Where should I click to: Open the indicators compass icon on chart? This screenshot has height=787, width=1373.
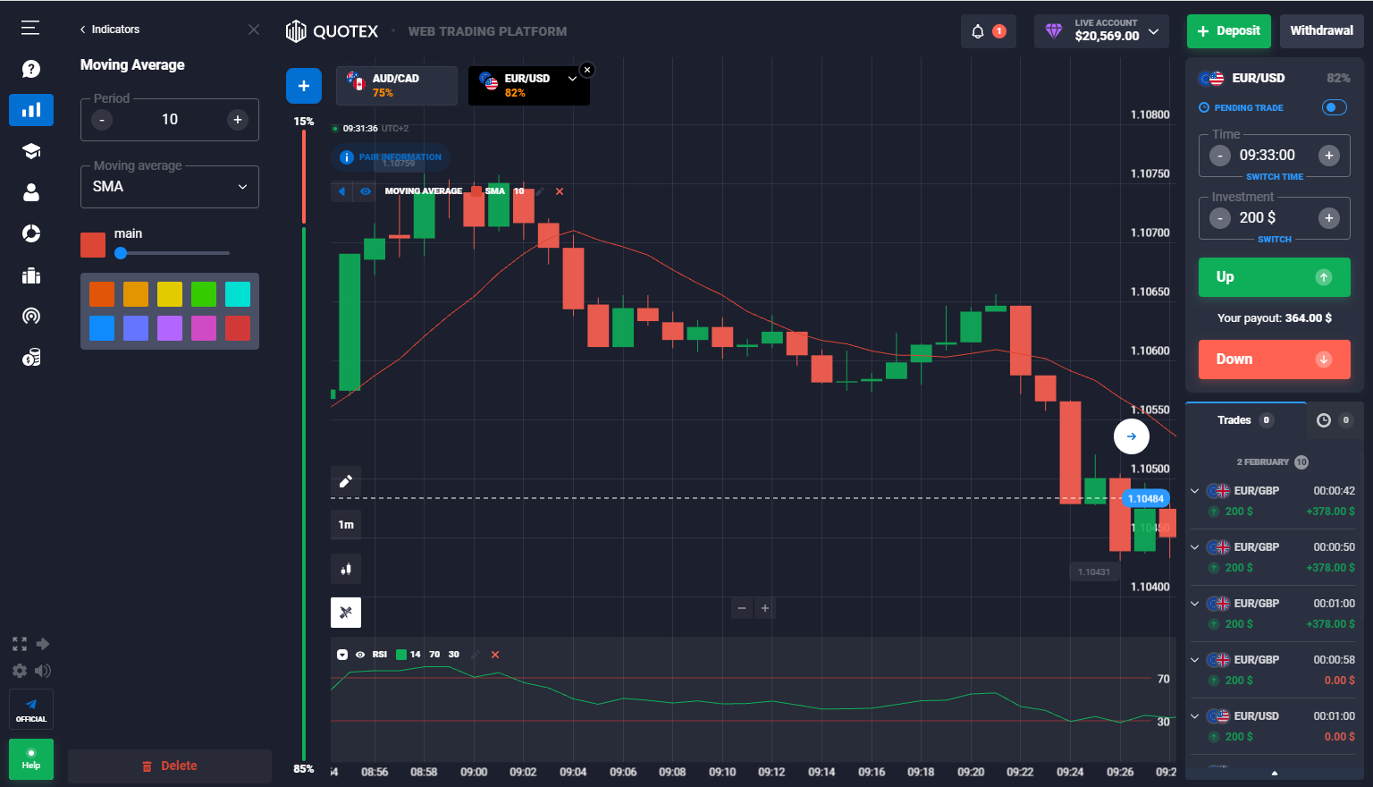tap(346, 613)
